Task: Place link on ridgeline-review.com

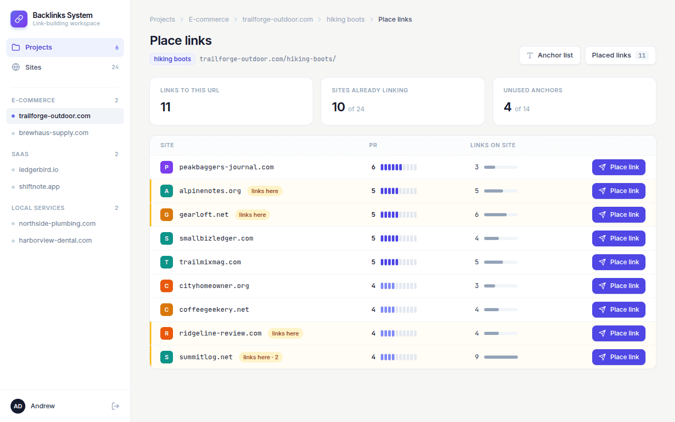Action: click(619, 333)
